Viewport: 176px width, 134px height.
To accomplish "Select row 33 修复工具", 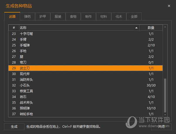I will [x=86, y=91].
